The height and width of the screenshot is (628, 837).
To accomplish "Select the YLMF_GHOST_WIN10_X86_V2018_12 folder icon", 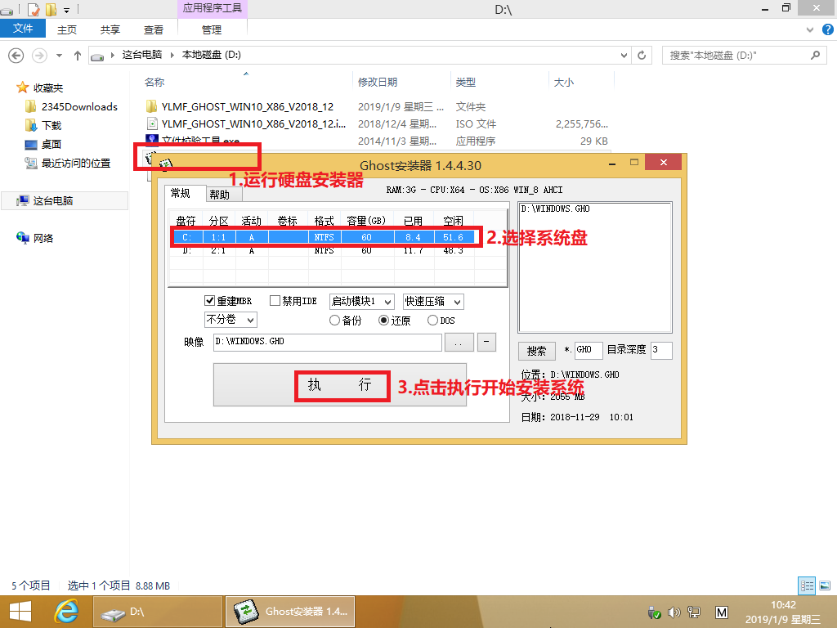I will coord(152,107).
